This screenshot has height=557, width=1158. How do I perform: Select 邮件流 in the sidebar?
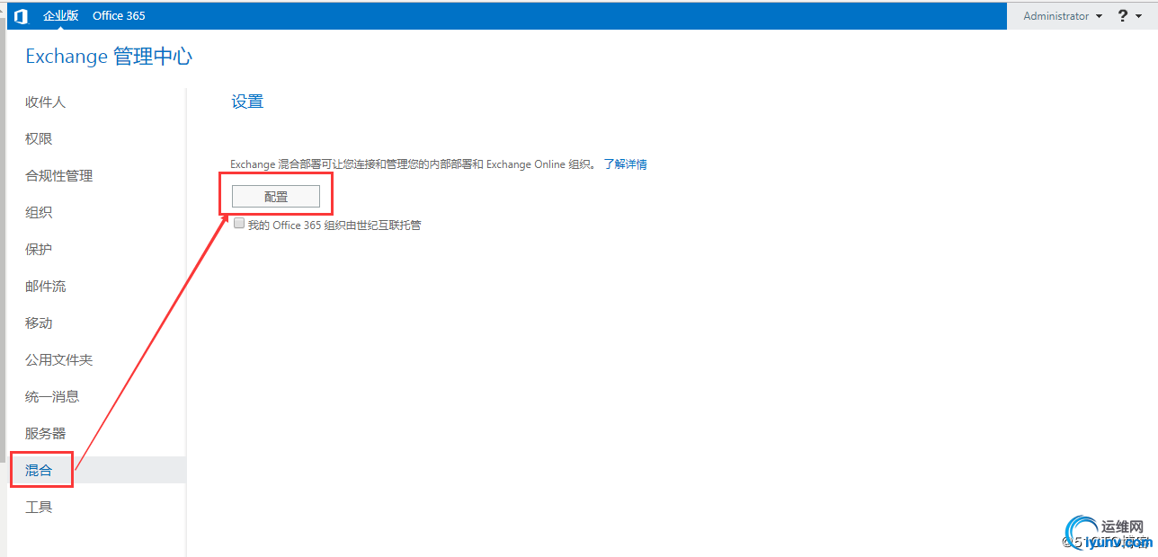46,287
